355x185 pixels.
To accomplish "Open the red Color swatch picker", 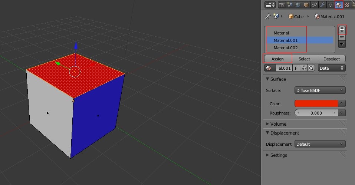I will coord(316,103).
